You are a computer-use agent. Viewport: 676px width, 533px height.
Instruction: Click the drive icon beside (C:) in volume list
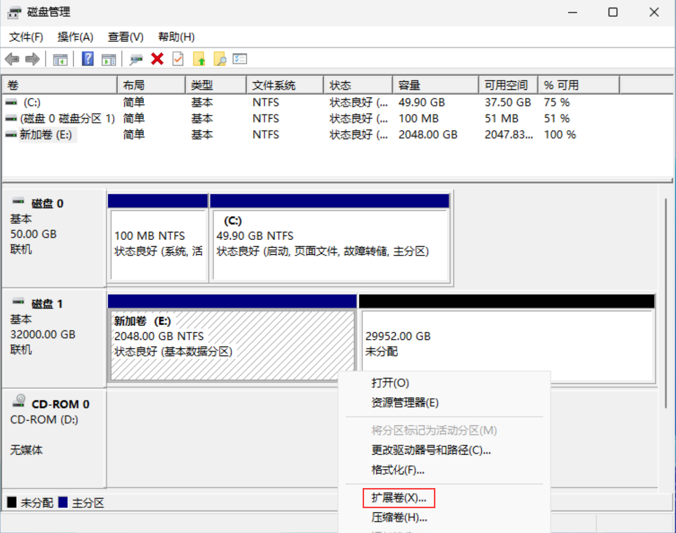pyautogui.click(x=11, y=102)
